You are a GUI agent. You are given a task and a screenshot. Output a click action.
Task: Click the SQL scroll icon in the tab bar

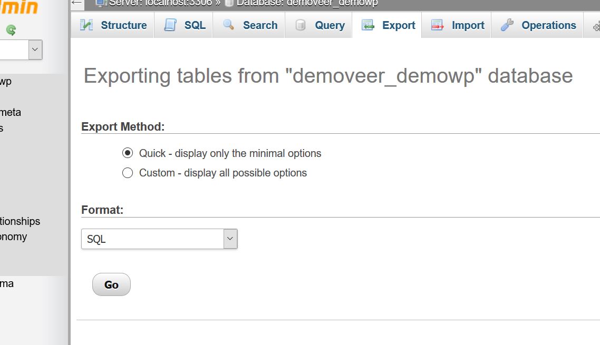(169, 24)
